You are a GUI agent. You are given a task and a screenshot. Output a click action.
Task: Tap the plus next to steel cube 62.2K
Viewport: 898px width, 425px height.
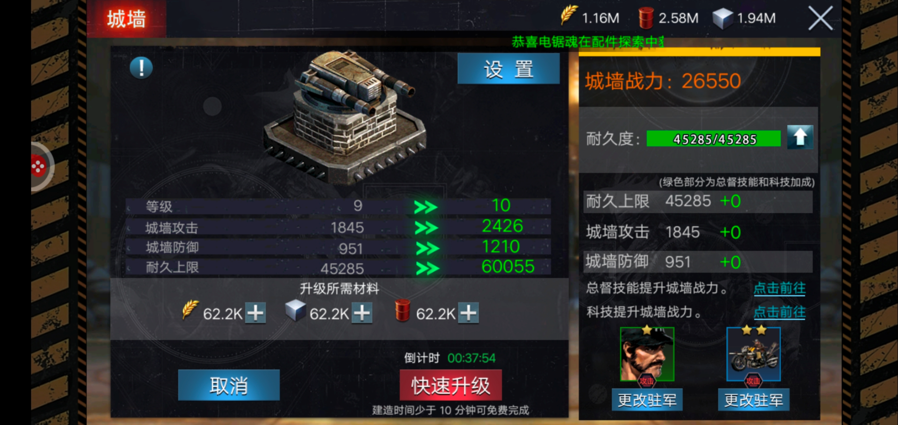tap(362, 313)
